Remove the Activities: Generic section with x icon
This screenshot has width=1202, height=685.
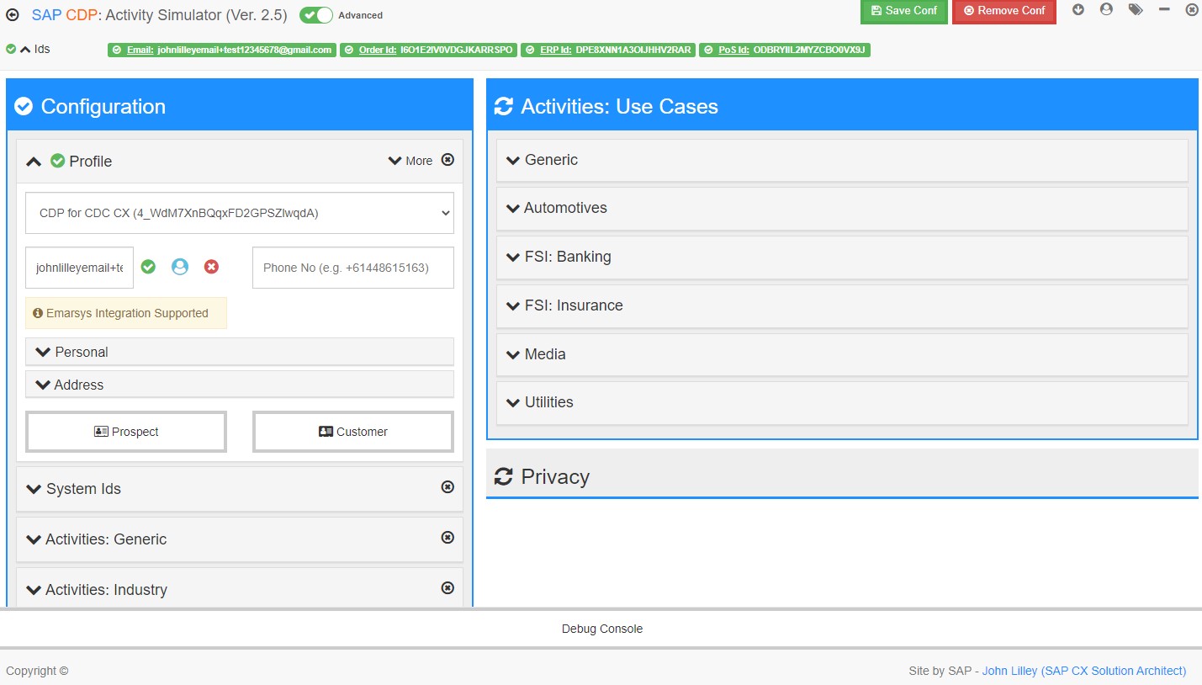tap(447, 538)
